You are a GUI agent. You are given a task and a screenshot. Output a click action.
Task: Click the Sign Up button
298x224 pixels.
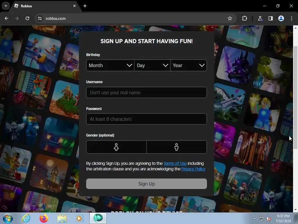coord(146,184)
